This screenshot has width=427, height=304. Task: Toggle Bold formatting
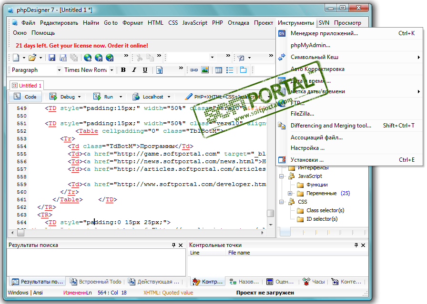pos(123,70)
